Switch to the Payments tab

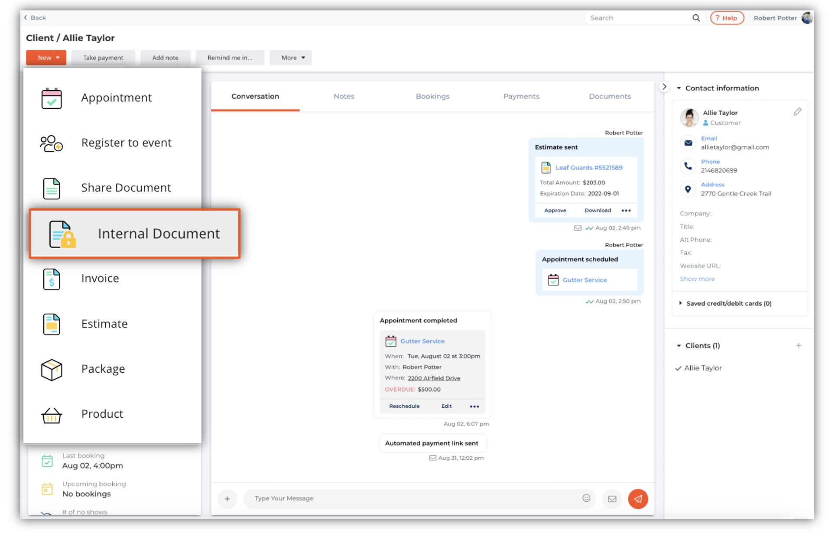tap(521, 96)
